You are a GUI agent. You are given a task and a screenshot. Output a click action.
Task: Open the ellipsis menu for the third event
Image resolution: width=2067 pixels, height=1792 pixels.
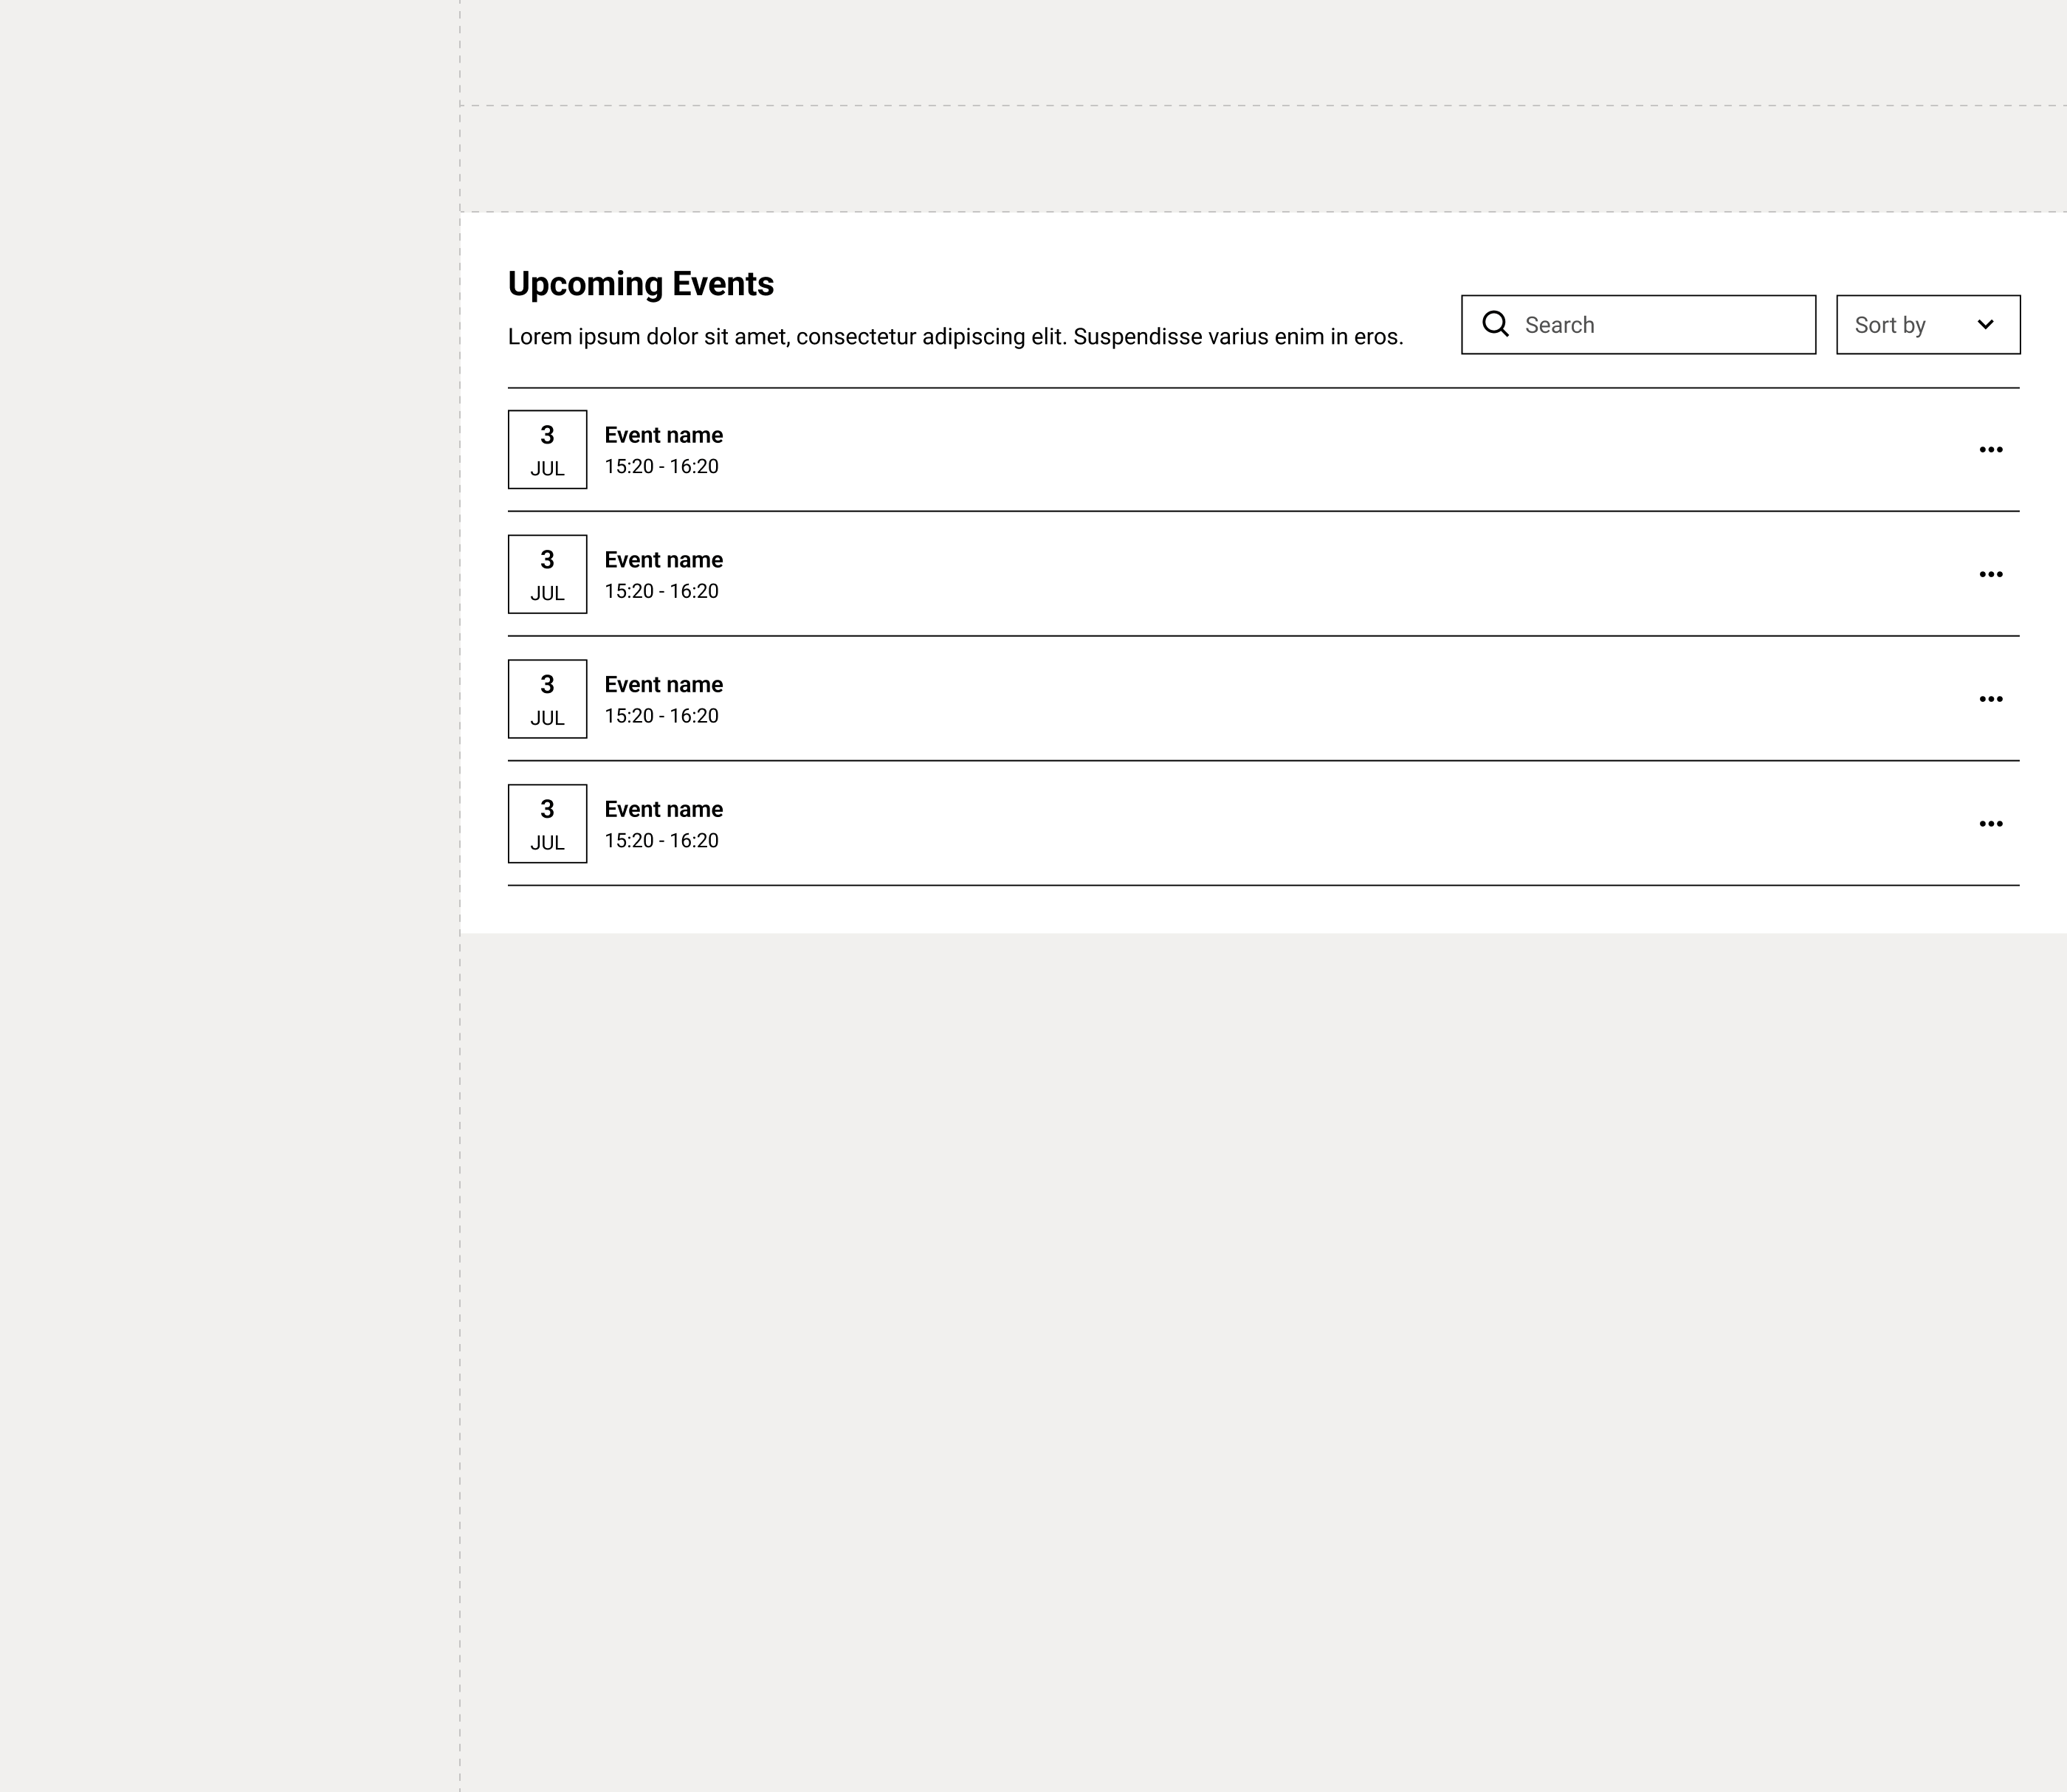point(1990,699)
